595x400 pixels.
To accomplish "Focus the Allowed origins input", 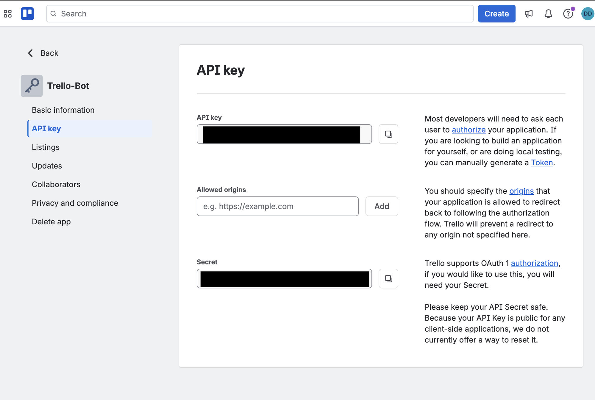I will tap(278, 206).
